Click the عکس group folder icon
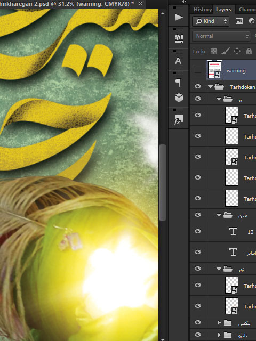The height and width of the screenshot is (341, 256). [x=228, y=323]
